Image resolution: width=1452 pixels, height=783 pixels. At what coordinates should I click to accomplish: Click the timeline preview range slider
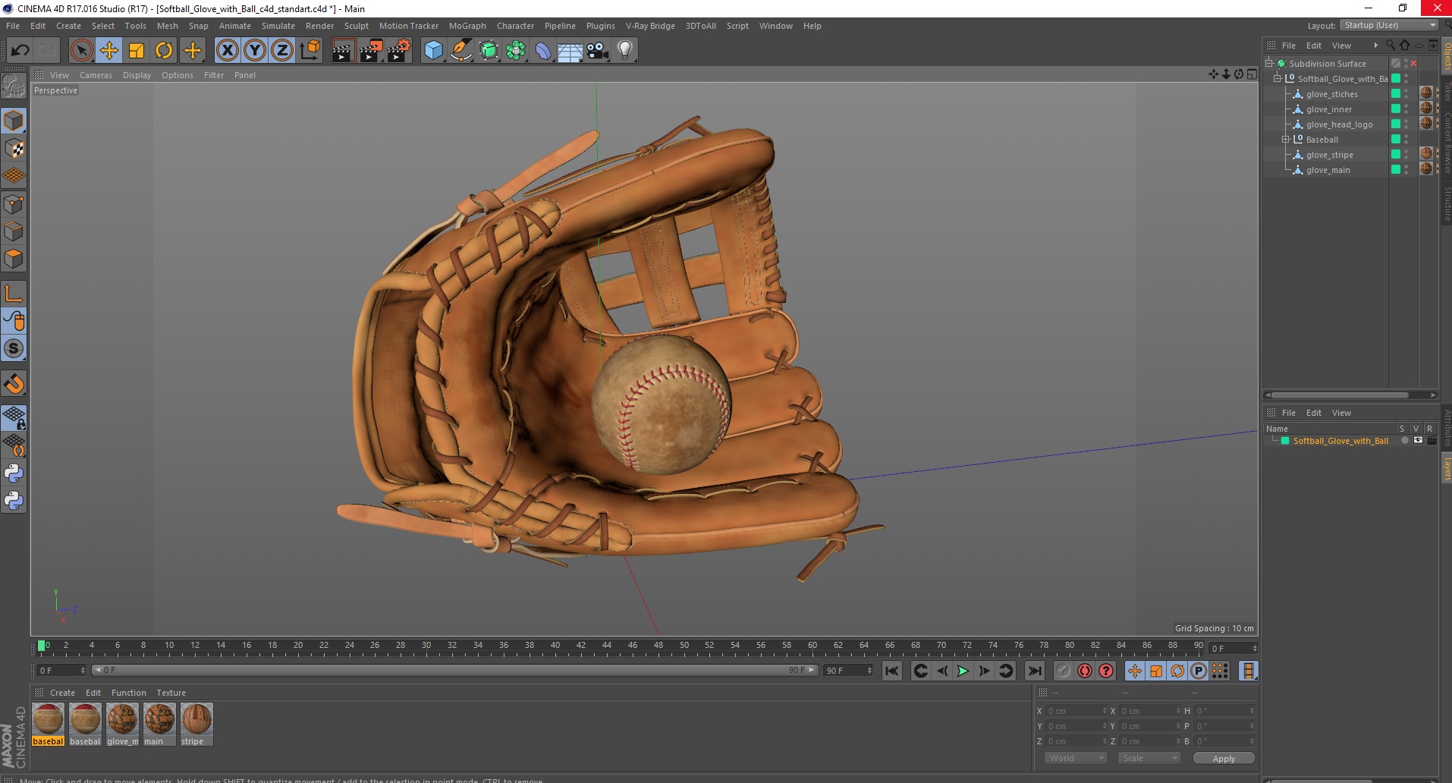click(454, 670)
